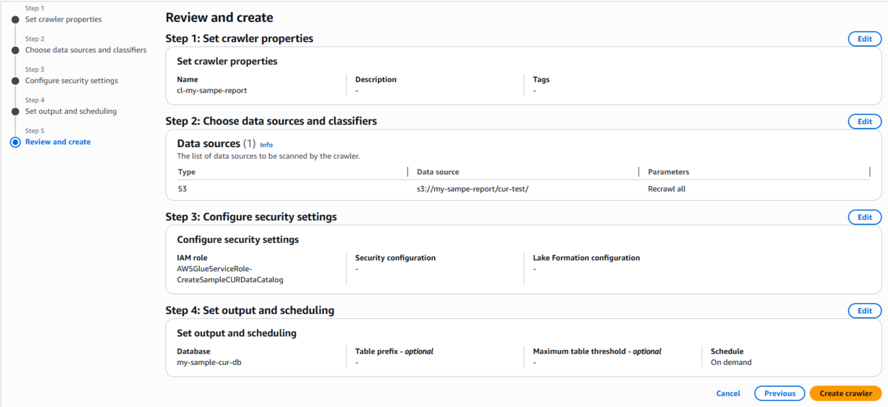The width and height of the screenshot is (888, 407).
Task: Click the circle marker beside Step 1
Action: pos(15,20)
